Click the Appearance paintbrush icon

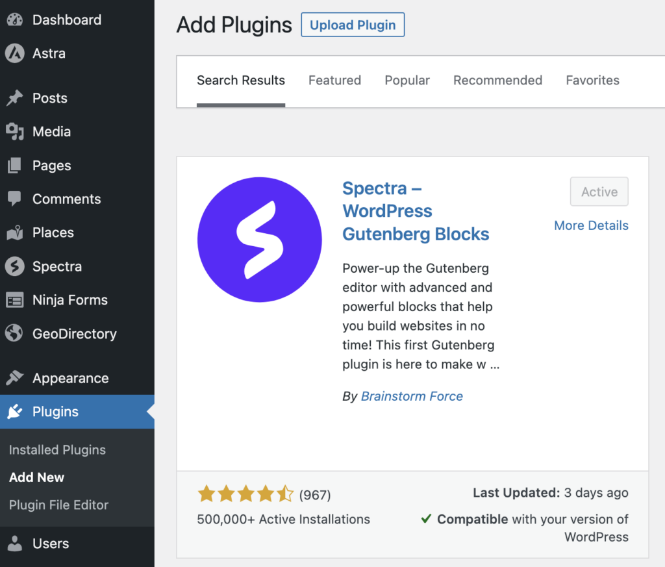tap(14, 378)
